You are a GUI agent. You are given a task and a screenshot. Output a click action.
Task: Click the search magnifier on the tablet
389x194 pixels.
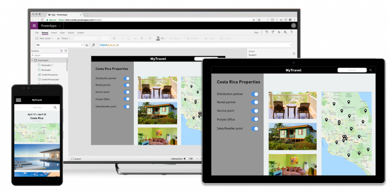tap(370, 70)
